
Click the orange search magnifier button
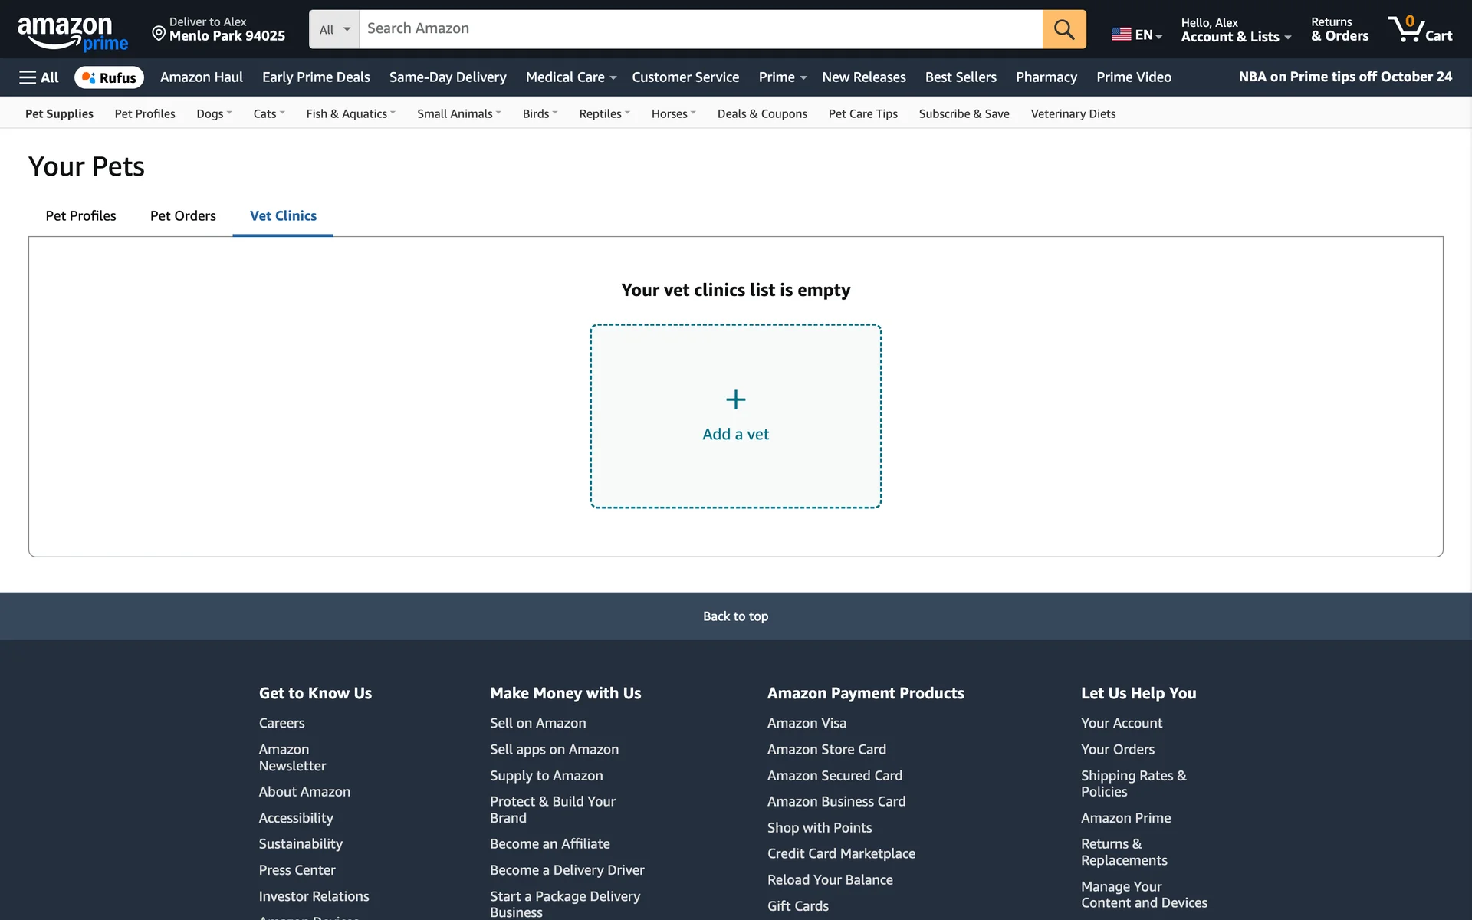click(x=1063, y=29)
